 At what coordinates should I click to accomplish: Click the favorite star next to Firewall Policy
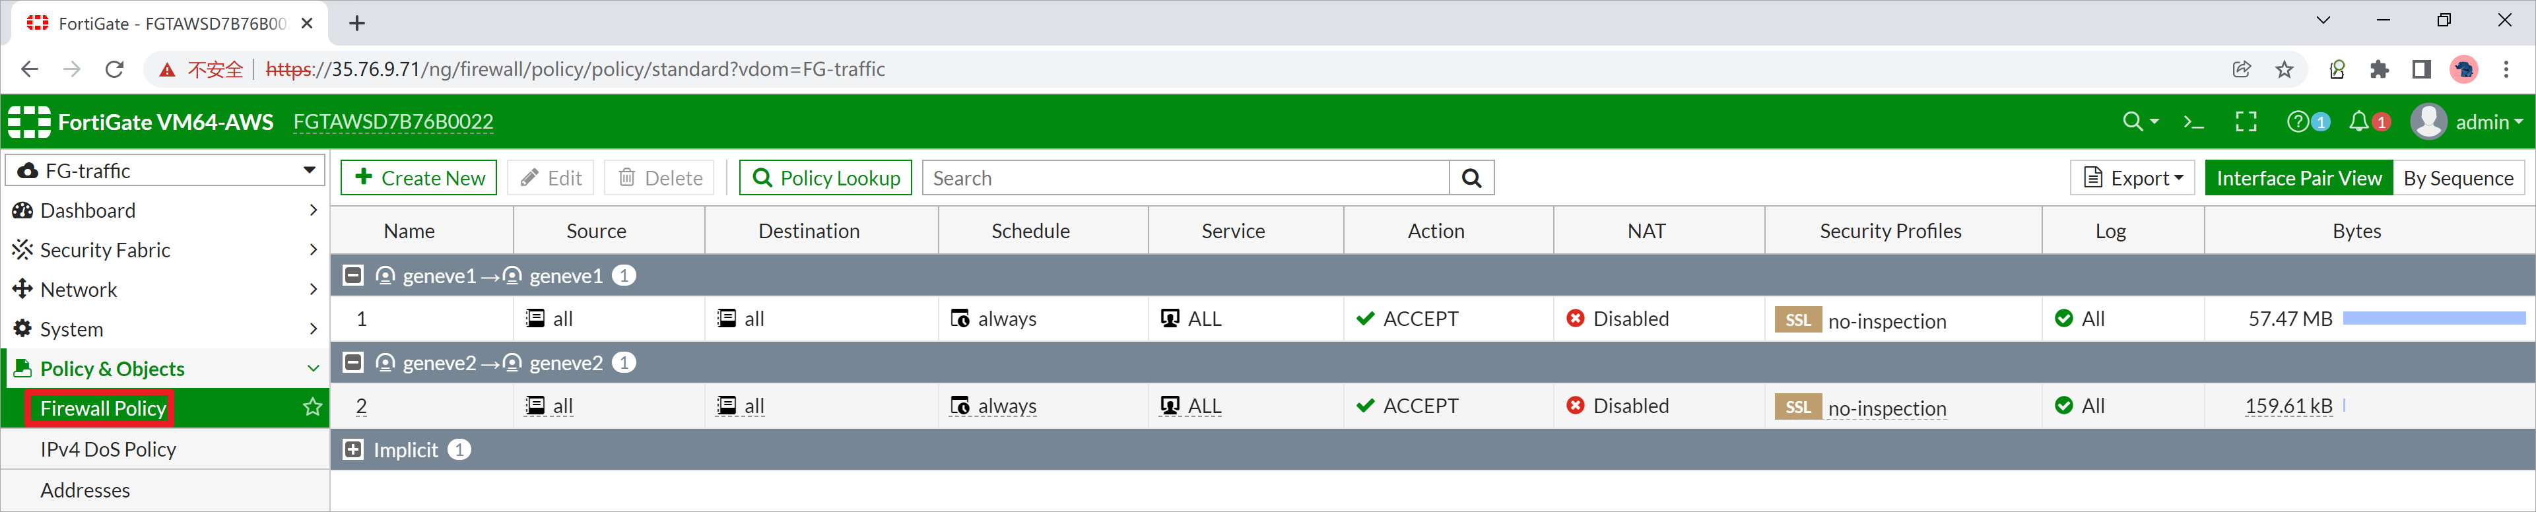pyautogui.click(x=312, y=408)
